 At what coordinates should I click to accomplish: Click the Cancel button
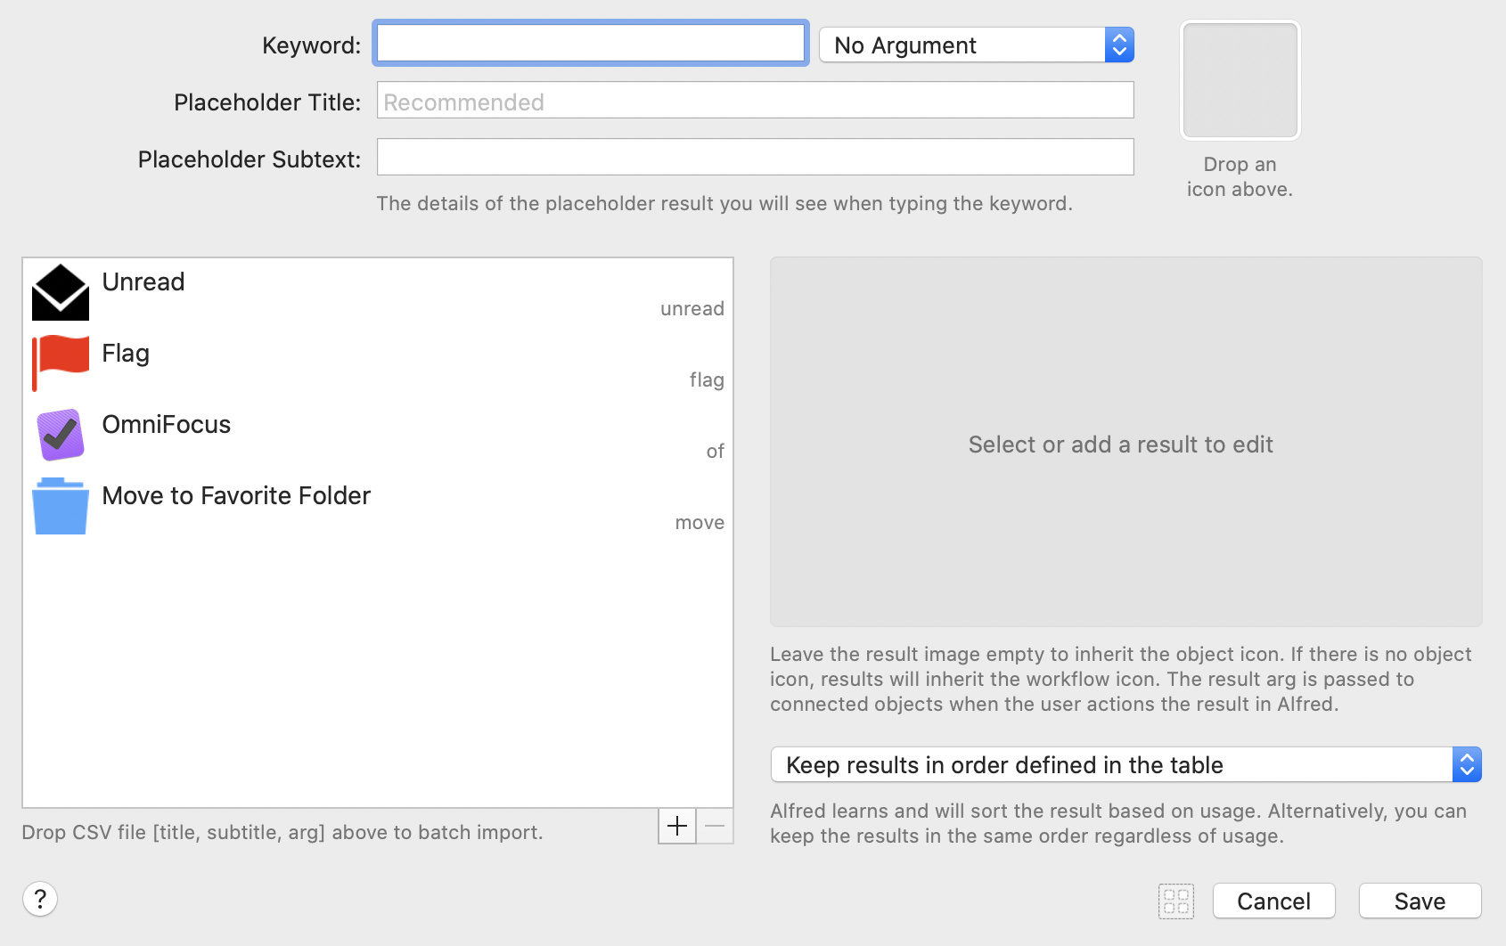[1273, 901]
